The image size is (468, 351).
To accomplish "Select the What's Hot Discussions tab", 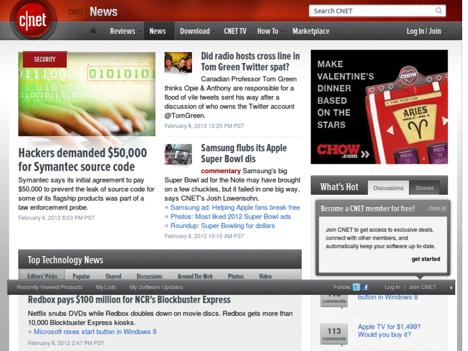I will (388, 188).
